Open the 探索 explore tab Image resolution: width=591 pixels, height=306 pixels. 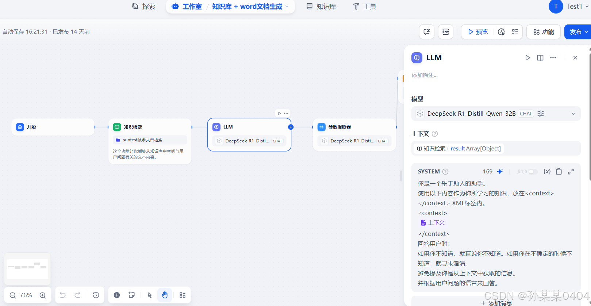[x=144, y=6]
